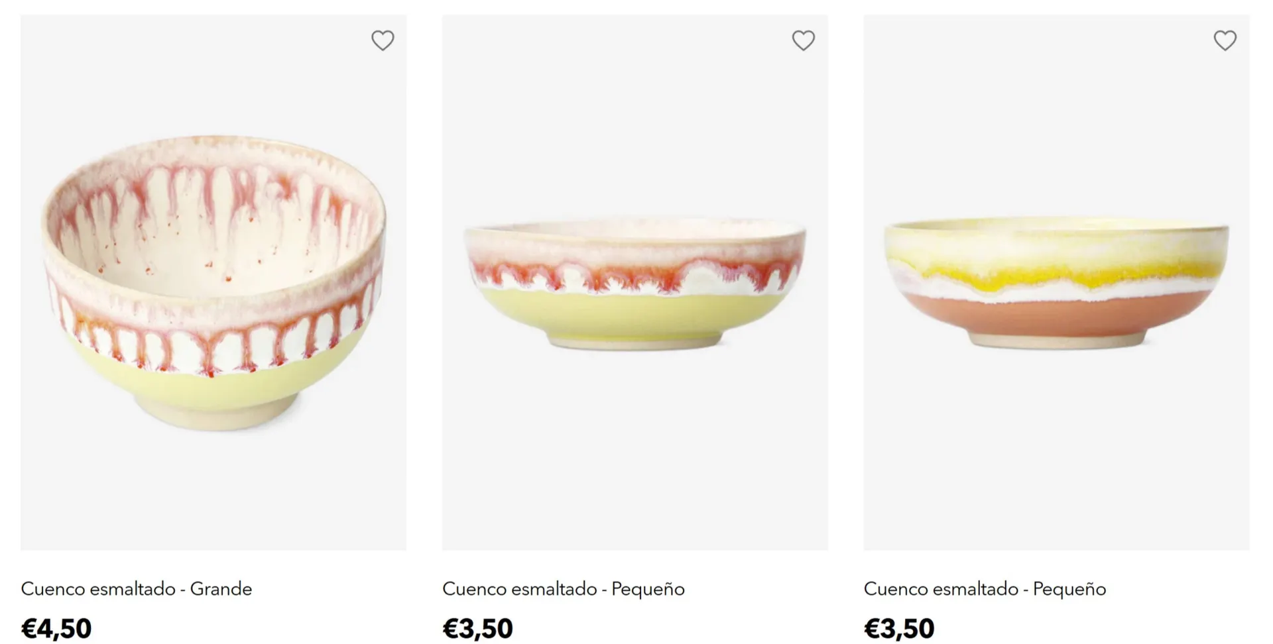Open the large pink drip bowl image
This screenshot has height=644, width=1273.
coord(213,282)
